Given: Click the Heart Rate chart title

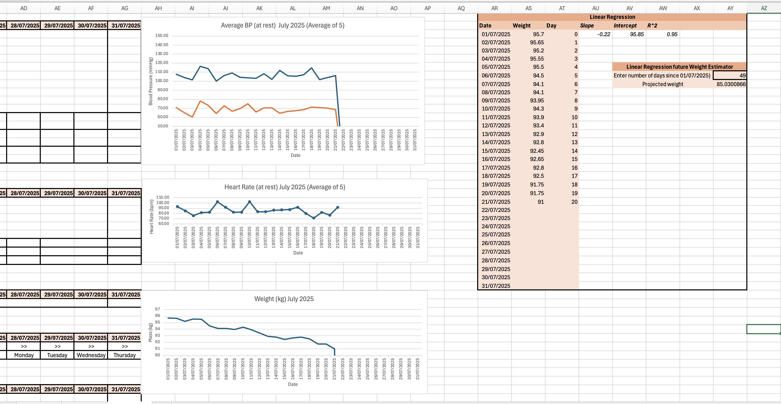Looking at the screenshot, I should point(285,187).
